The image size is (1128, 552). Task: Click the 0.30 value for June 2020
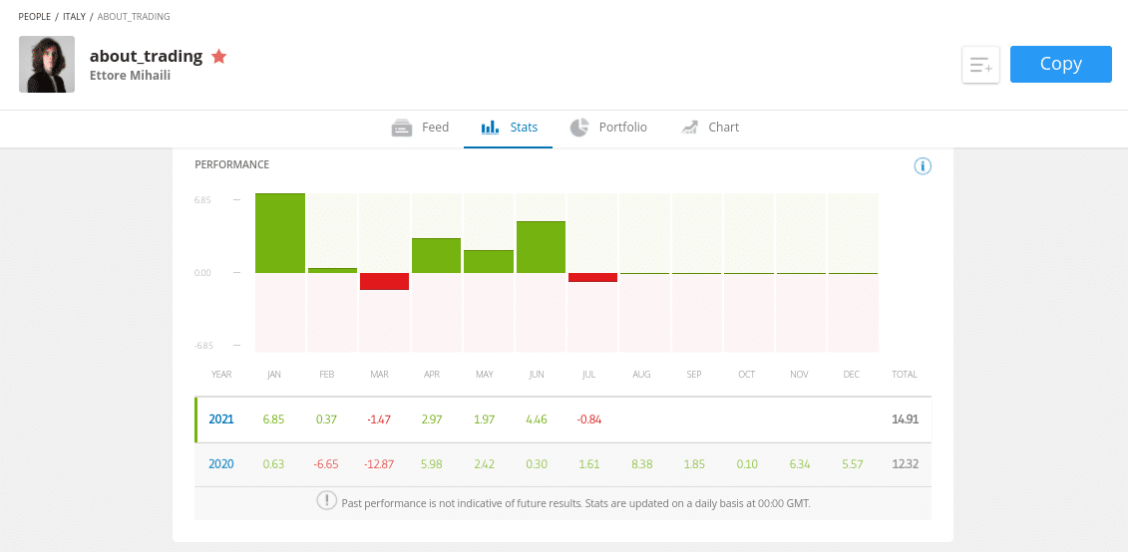coord(536,463)
